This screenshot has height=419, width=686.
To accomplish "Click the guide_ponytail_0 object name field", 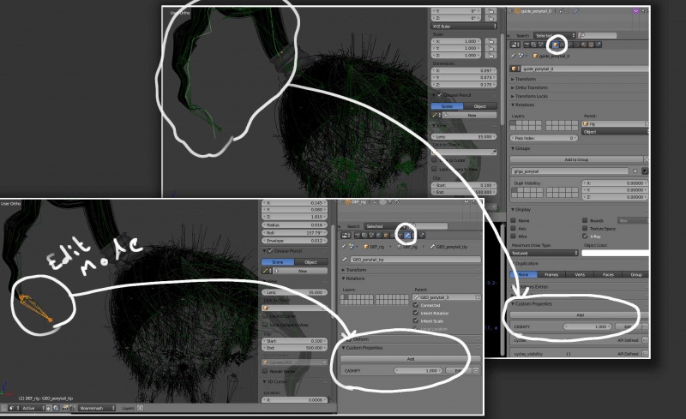I will coord(575,68).
